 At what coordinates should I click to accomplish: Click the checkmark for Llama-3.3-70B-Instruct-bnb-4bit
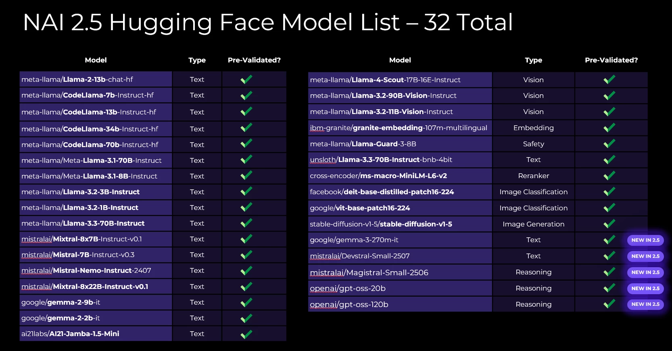coord(609,160)
